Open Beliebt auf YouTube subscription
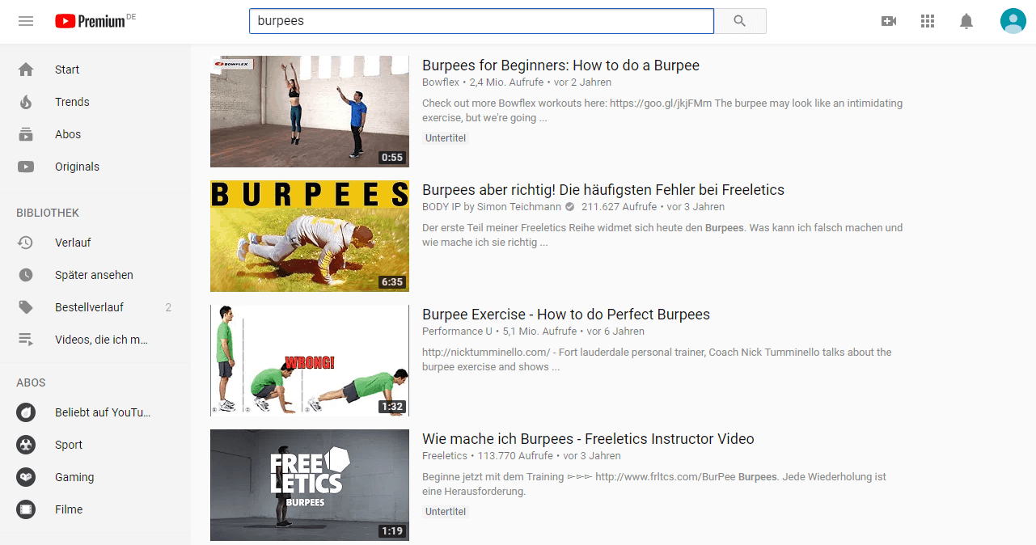This screenshot has width=1036, height=545. coord(95,412)
